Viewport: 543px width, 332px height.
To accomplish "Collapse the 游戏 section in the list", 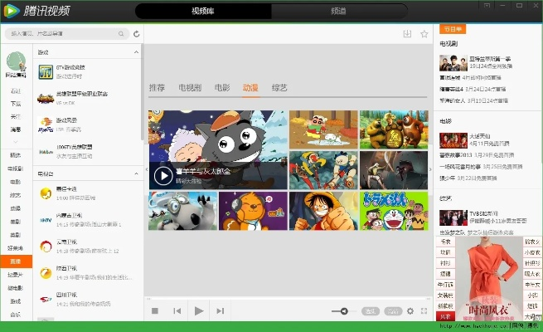I will [137, 52].
